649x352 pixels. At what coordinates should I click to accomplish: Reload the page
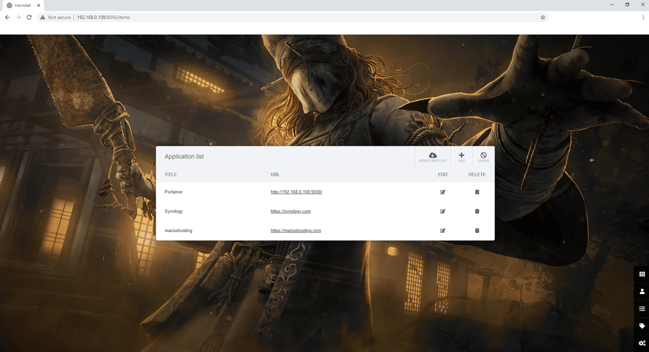point(29,17)
